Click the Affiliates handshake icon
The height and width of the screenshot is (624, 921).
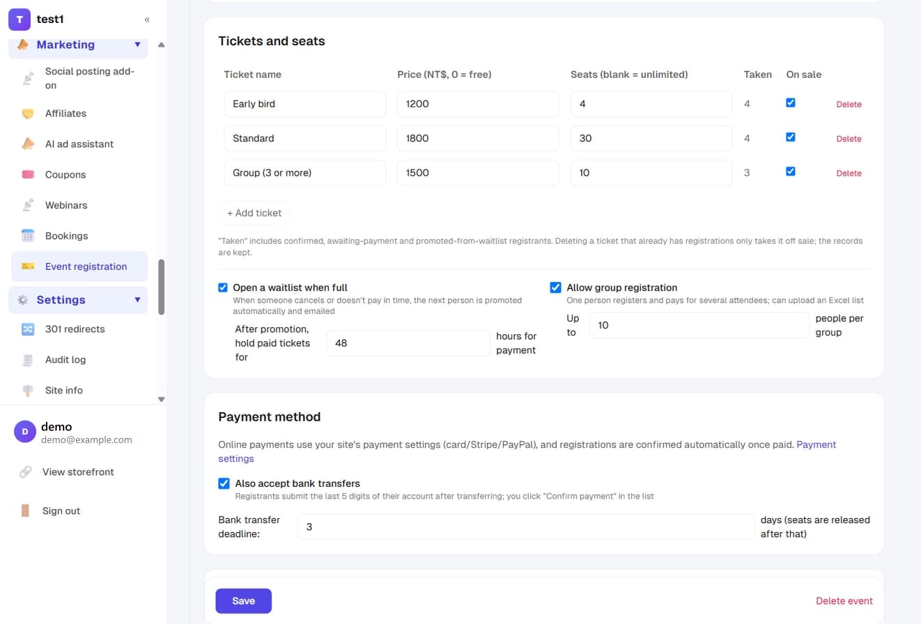point(28,114)
